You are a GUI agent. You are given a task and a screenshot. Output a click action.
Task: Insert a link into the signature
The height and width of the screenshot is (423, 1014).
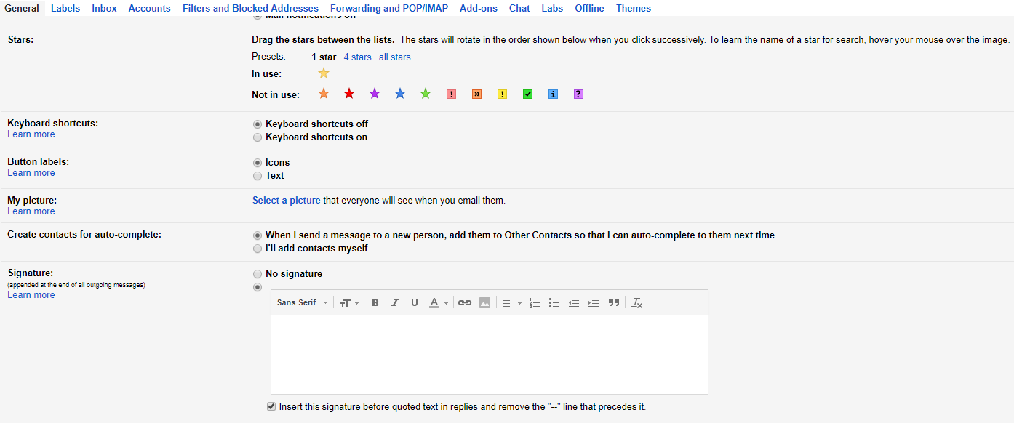(465, 302)
